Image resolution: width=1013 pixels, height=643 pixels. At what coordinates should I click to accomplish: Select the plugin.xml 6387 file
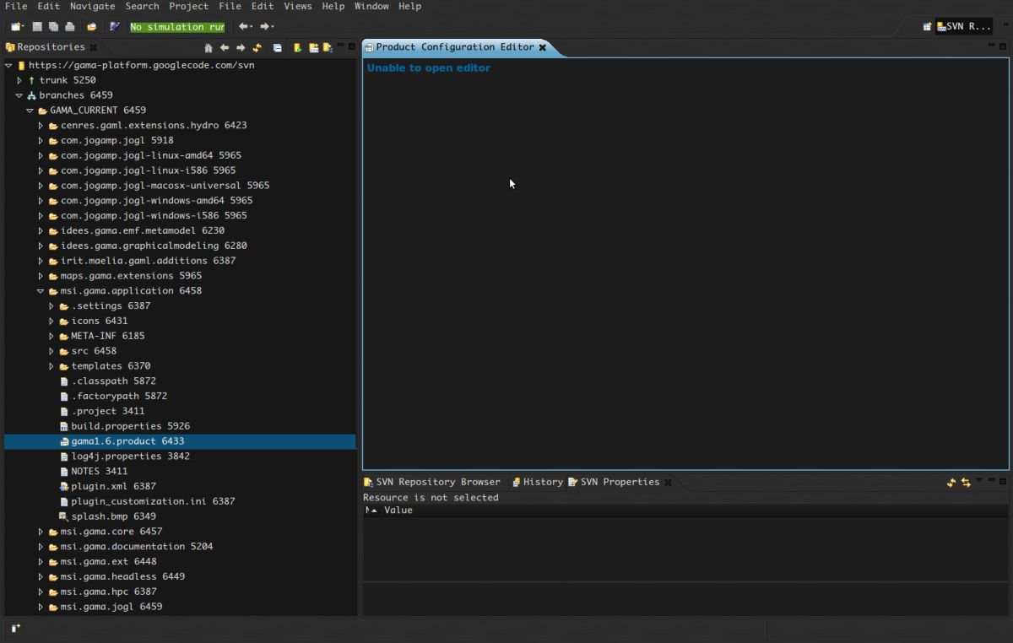pos(107,486)
